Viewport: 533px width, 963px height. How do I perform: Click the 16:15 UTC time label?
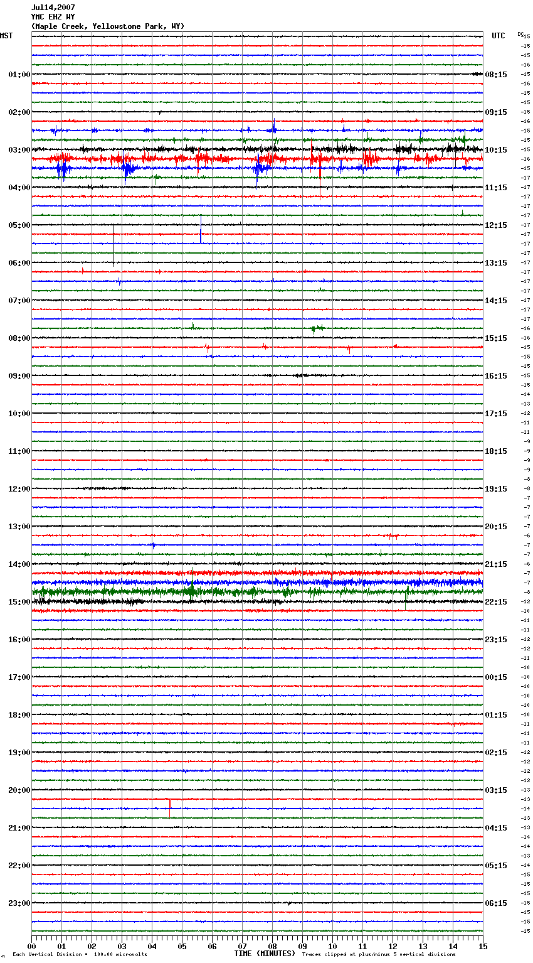point(496,376)
